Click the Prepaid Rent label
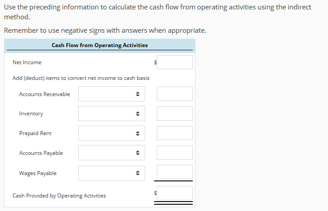The width and height of the screenshot is (328, 211). (35, 133)
